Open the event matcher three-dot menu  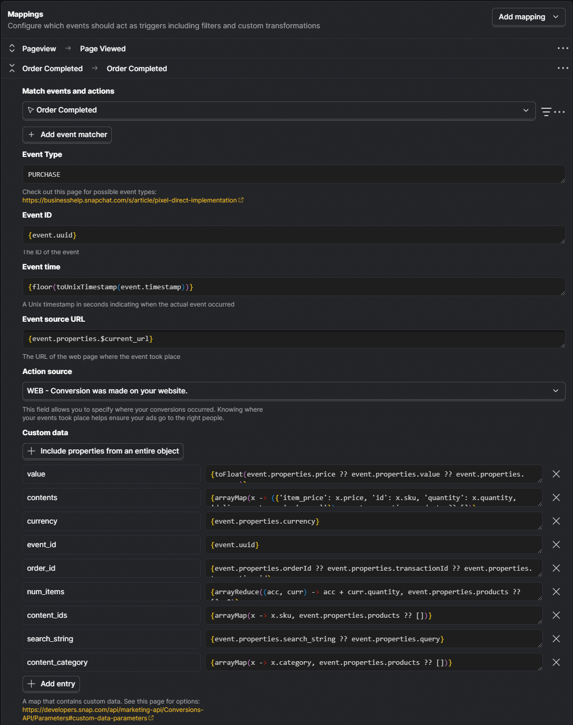[x=559, y=112]
